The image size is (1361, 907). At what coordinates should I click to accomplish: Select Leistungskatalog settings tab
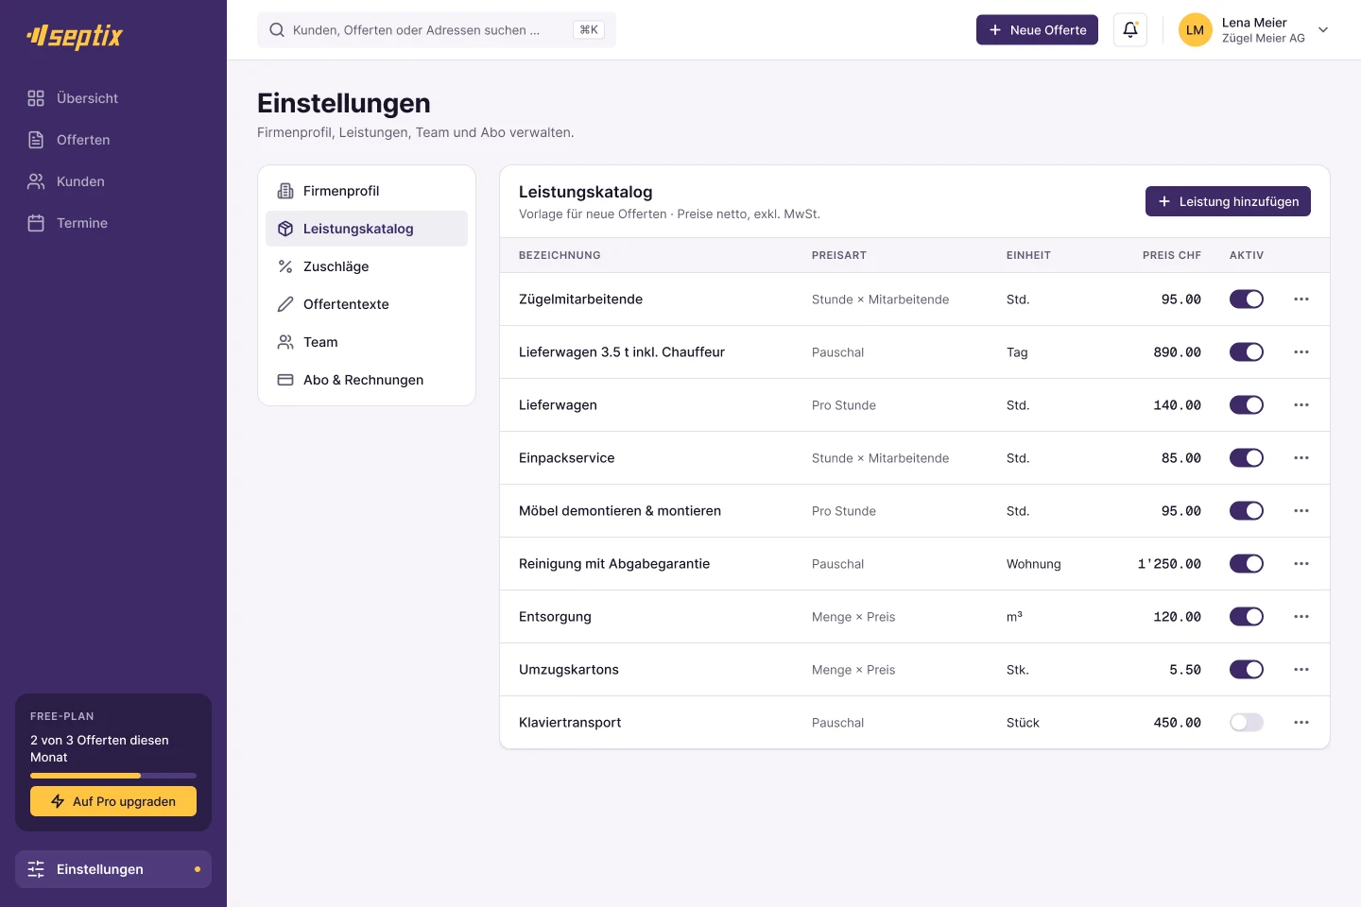[367, 229]
